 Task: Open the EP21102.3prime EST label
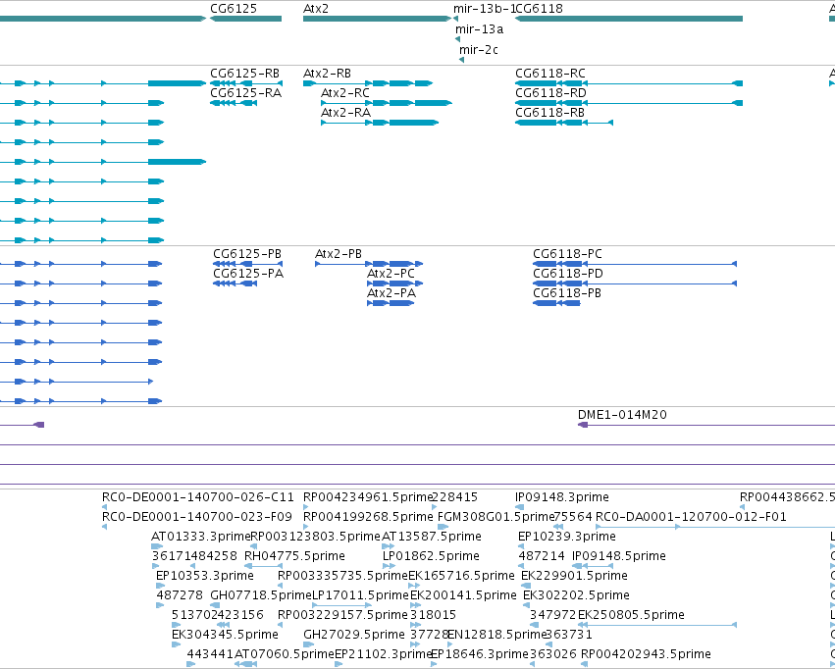pos(383,654)
